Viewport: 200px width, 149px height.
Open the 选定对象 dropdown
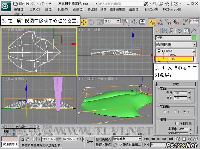[127, 139]
